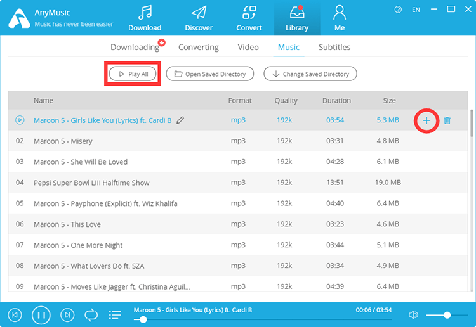
Task: Select Maroon 5 - Girls Like You title
Action: [x=103, y=120]
